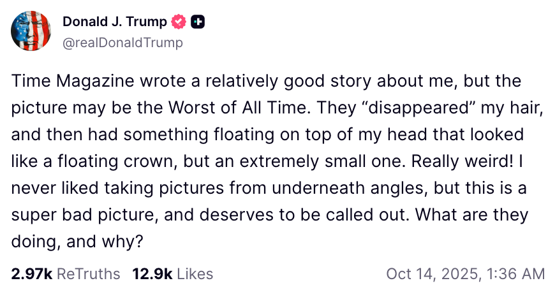Click the Likes label
Screen dimensions: 555x297
pyautogui.click(x=195, y=274)
